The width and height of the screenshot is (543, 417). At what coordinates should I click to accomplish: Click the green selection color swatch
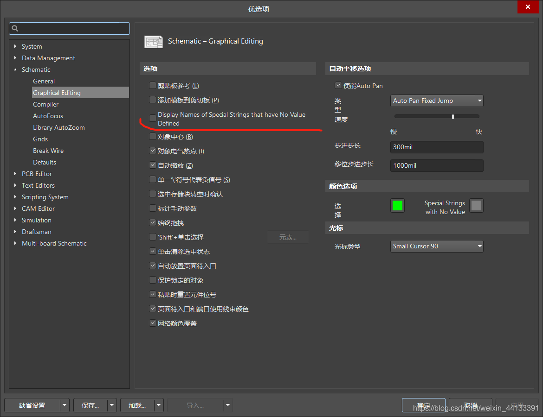point(397,205)
